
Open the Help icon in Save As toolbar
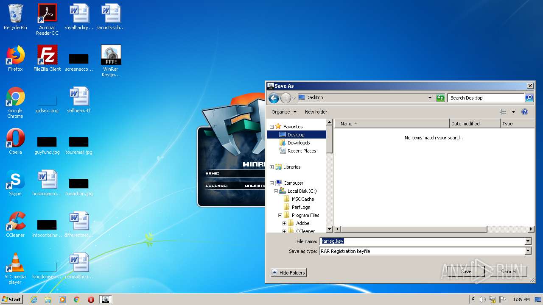[x=525, y=112]
